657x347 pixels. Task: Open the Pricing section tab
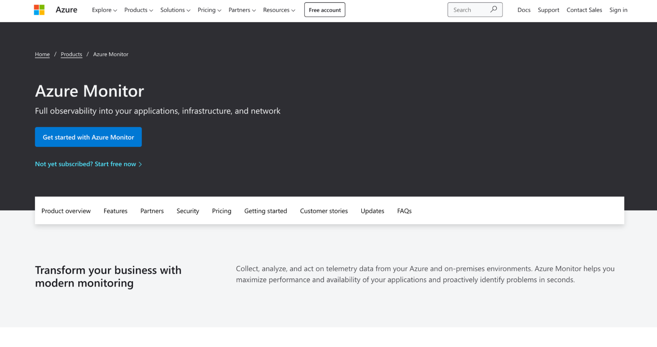pos(222,211)
